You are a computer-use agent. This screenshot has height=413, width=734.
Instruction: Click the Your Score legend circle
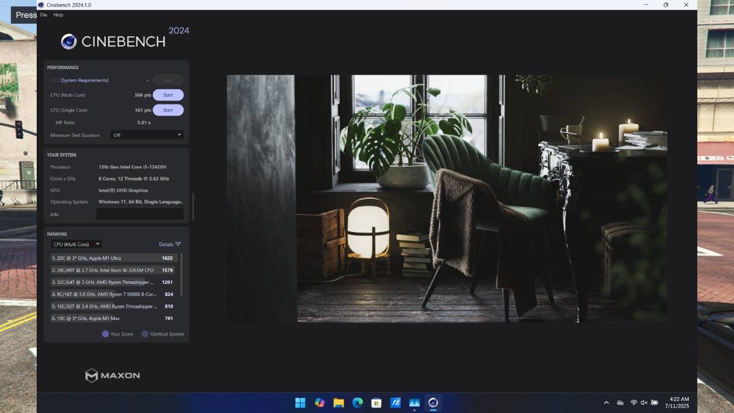click(105, 334)
